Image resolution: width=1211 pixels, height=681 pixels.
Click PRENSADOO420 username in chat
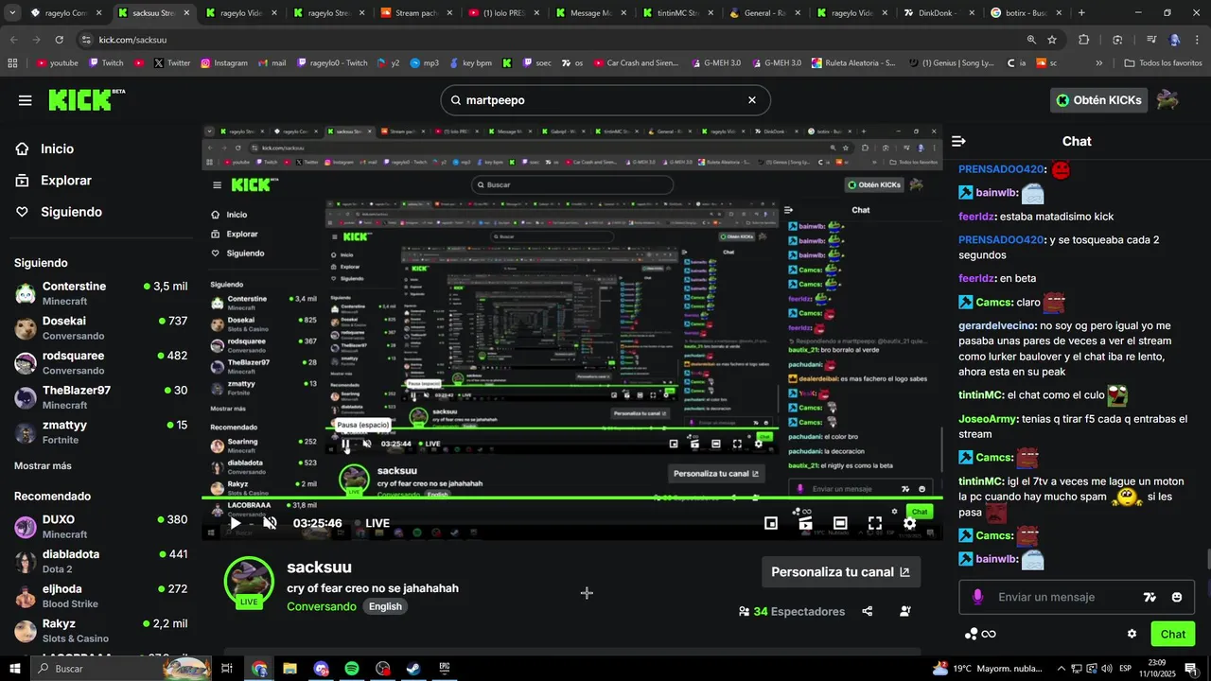point(1001,169)
